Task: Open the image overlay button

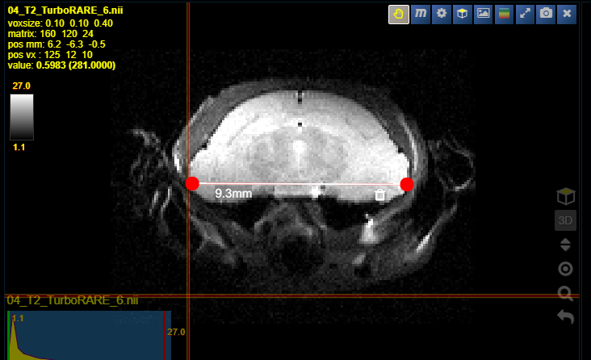Action: point(483,15)
